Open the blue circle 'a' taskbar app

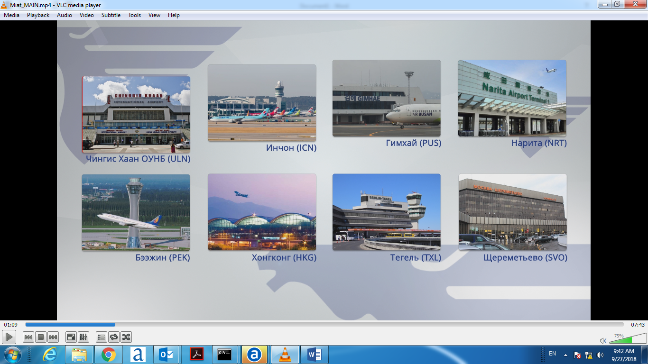254,355
